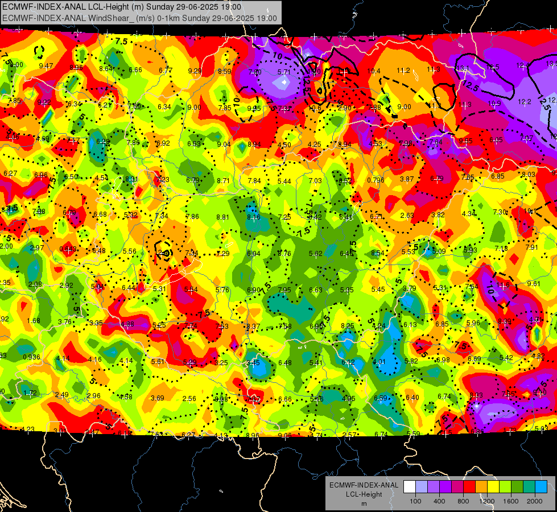Click the grid value 3.45
Image resolution: width=557 pixels, height=512 pixels.
(x=253, y=363)
